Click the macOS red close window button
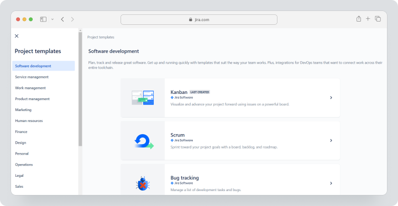Viewport: 398px width, 206px height. [x=18, y=19]
